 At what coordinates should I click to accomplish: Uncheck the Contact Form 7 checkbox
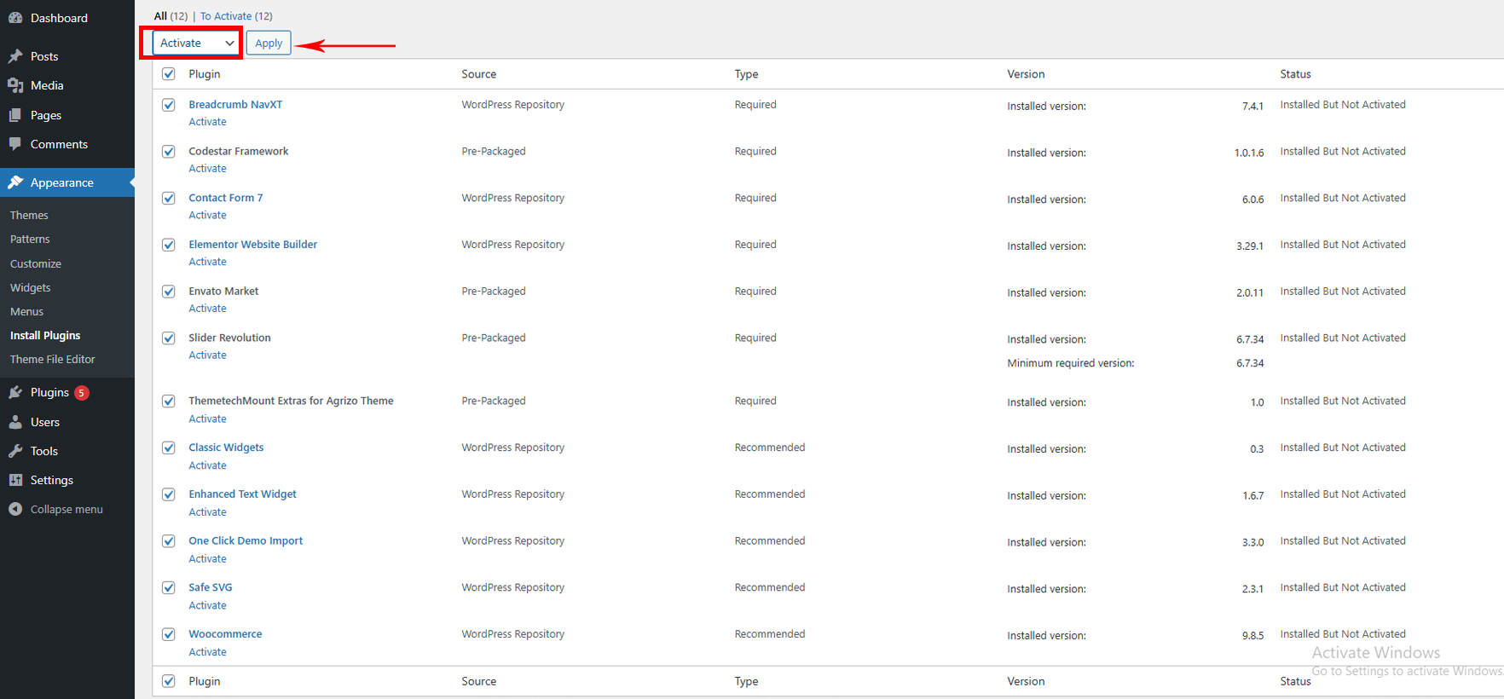(x=169, y=198)
